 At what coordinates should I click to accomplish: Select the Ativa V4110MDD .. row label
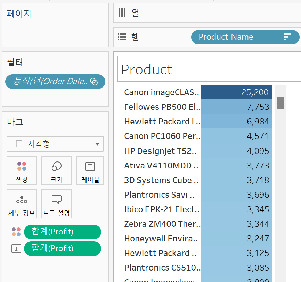(x=161, y=166)
